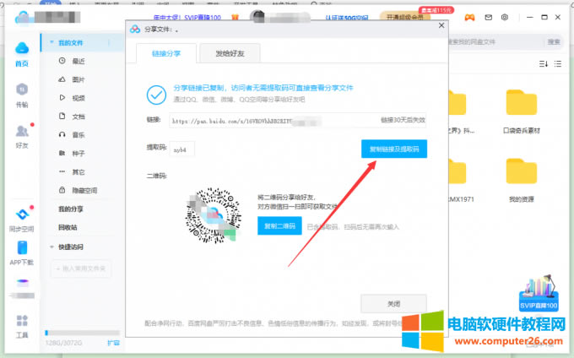Open the mail message icon
Viewport: 574px width, 358px height.
[486, 17]
